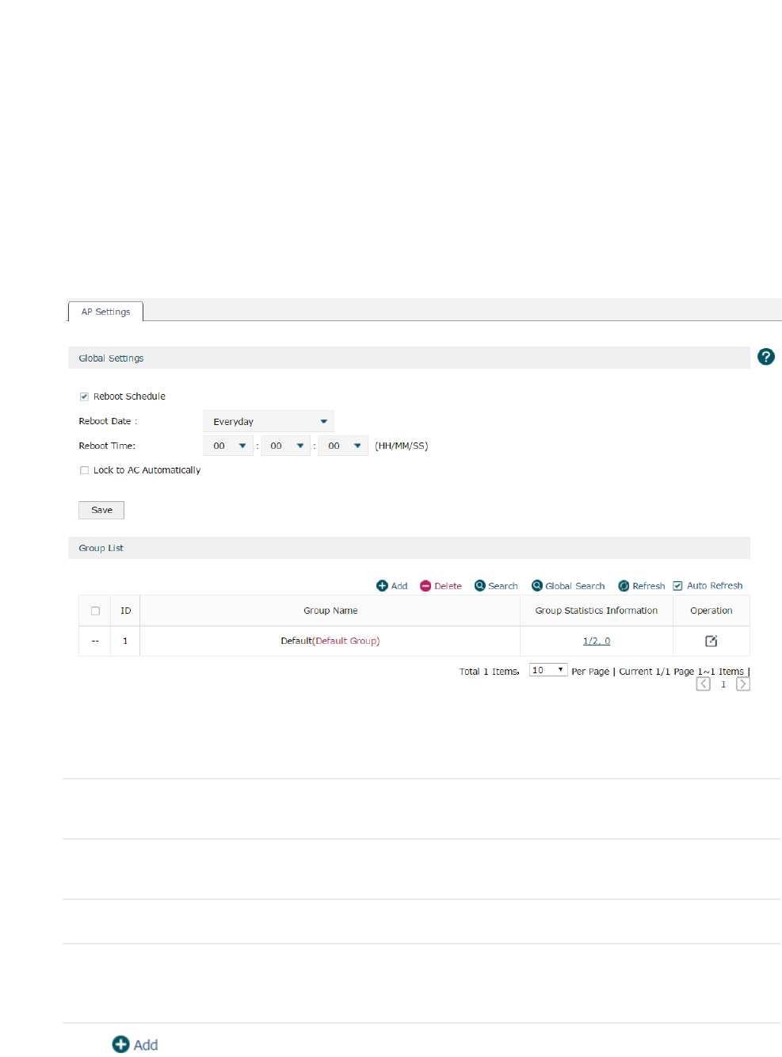Image resolution: width=782 pixels, height=1057 pixels.
Task: Click the Refresh text label
Action: point(649,586)
